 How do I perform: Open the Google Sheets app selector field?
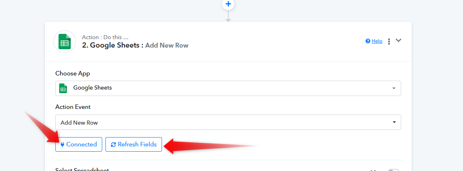(x=228, y=88)
